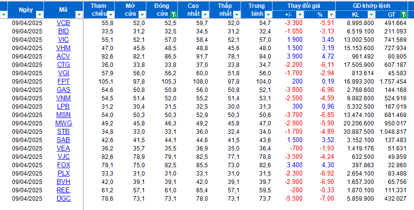
Task: Select REE's highest price 65,4
Action: click(202, 190)
